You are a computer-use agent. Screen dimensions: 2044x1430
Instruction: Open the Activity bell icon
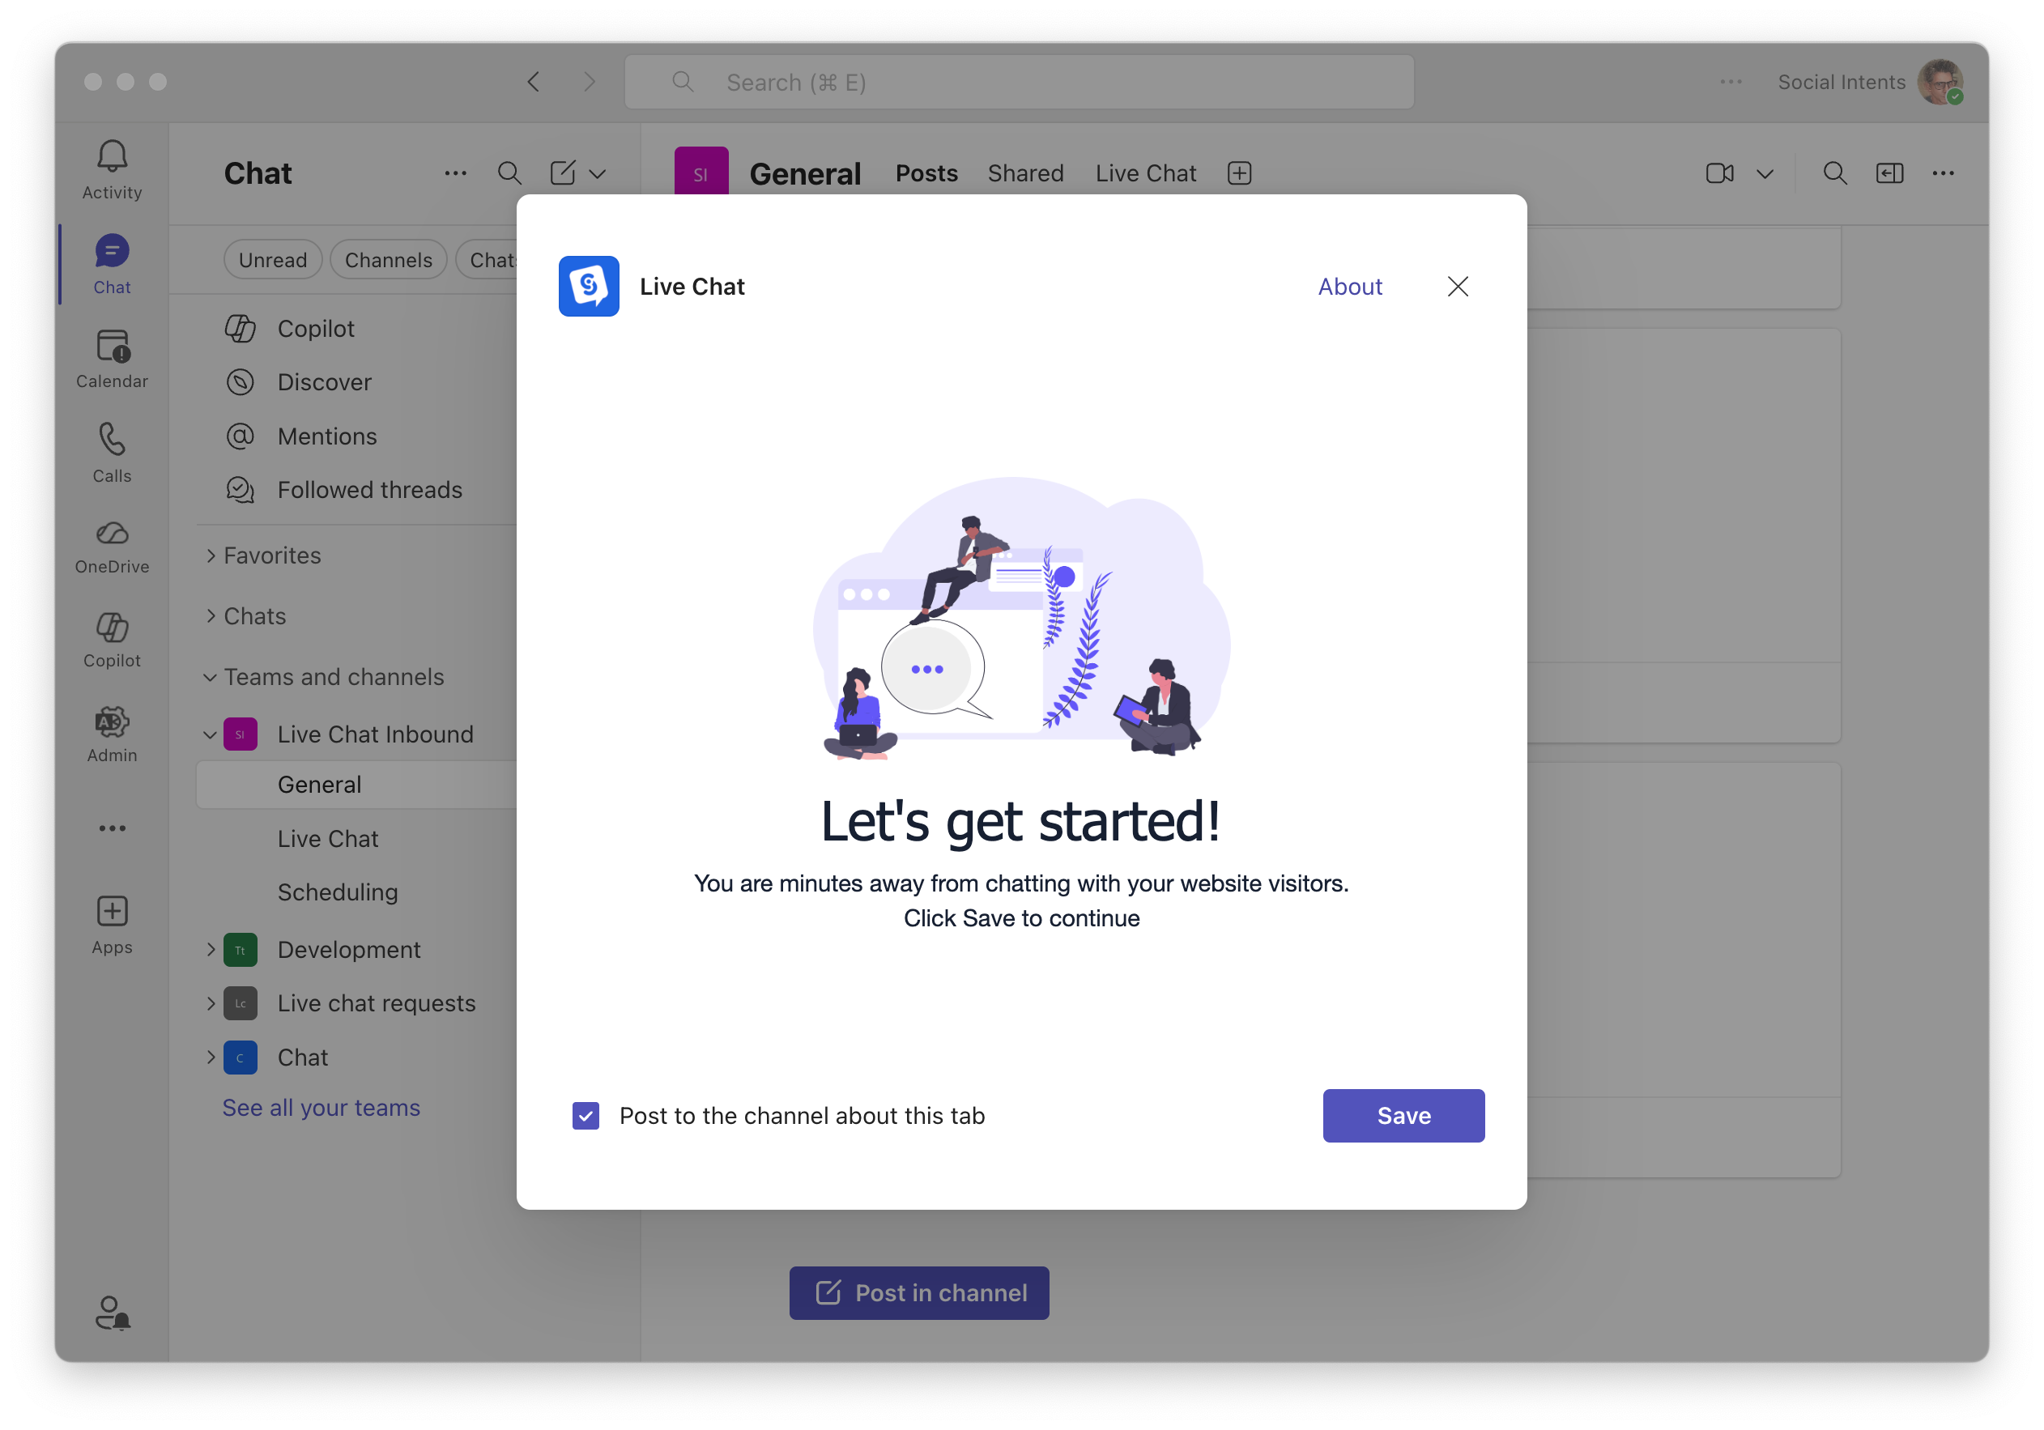[x=113, y=158]
